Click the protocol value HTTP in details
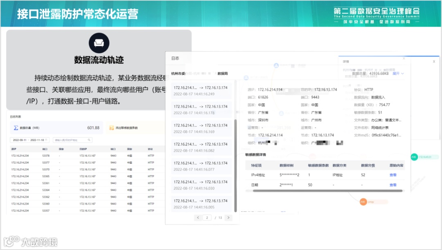The width and height of the screenshot is (442, 250). coord(368,90)
